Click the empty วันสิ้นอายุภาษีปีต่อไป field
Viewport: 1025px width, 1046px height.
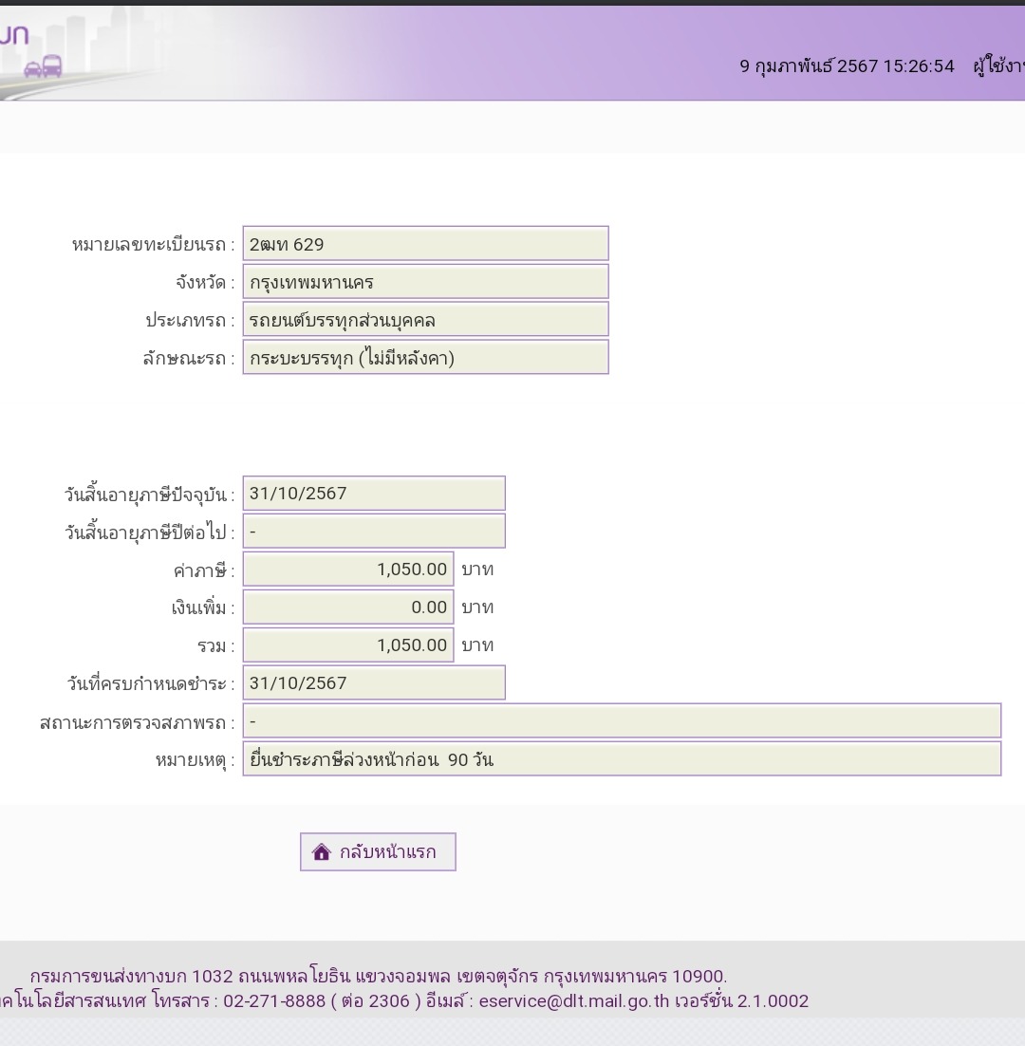(373, 531)
